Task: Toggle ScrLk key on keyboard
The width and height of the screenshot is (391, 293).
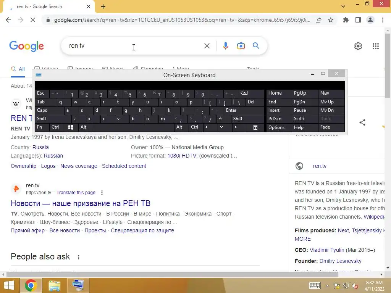Action: point(304,119)
